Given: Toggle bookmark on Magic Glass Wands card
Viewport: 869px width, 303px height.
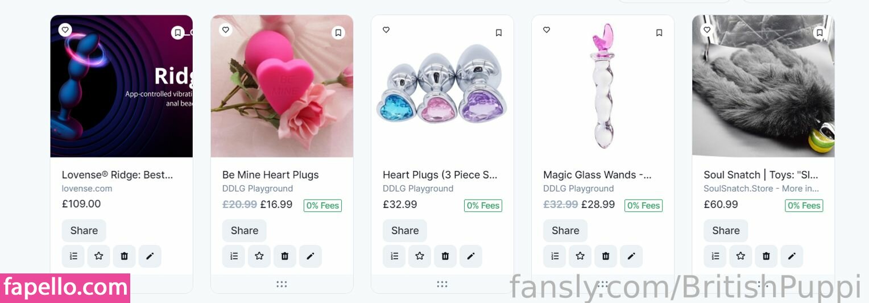Looking at the screenshot, I should click(659, 33).
